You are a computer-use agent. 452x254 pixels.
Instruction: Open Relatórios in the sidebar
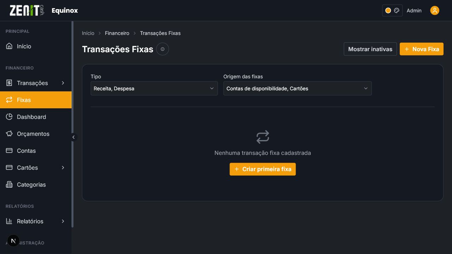point(36,221)
